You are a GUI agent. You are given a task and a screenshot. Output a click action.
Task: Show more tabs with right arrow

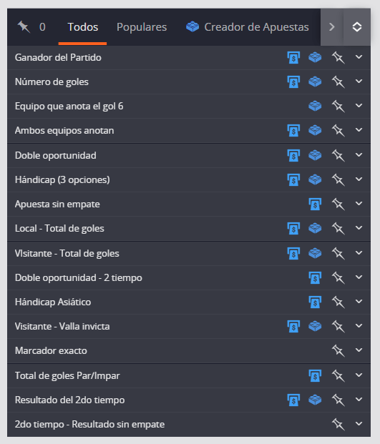point(332,27)
